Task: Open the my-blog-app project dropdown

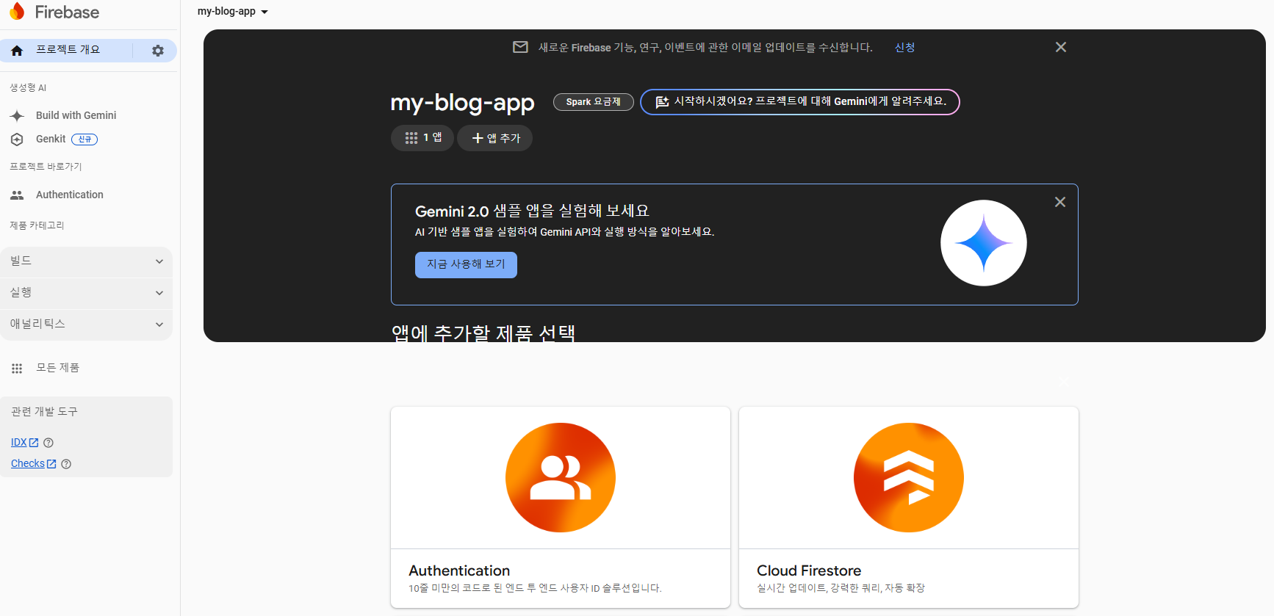Action: coord(233,12)
